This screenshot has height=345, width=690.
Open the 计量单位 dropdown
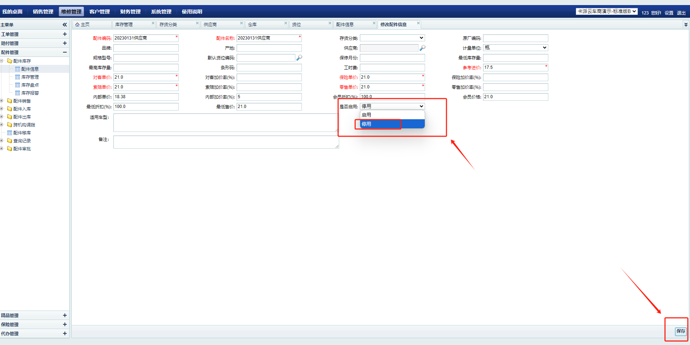point(515,48)
